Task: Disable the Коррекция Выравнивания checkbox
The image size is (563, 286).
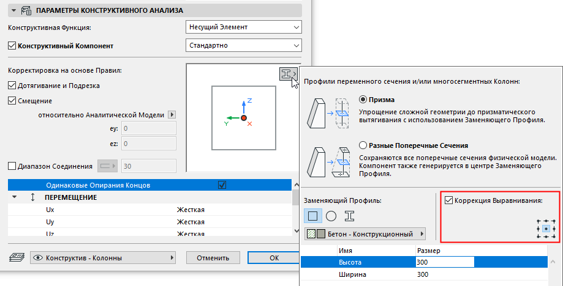Action: click(x=450, y=200)
